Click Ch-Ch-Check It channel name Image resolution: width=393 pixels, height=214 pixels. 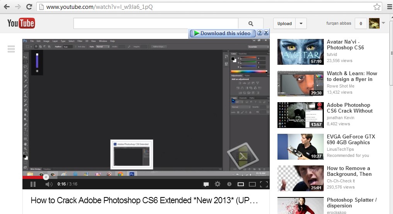[341, 181]
